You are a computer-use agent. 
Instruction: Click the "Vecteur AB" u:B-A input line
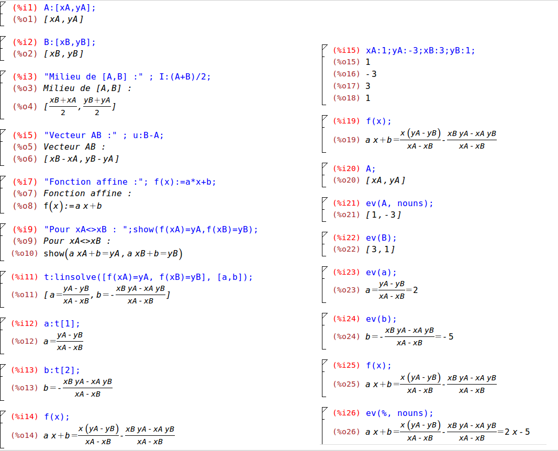pos(104,136)
